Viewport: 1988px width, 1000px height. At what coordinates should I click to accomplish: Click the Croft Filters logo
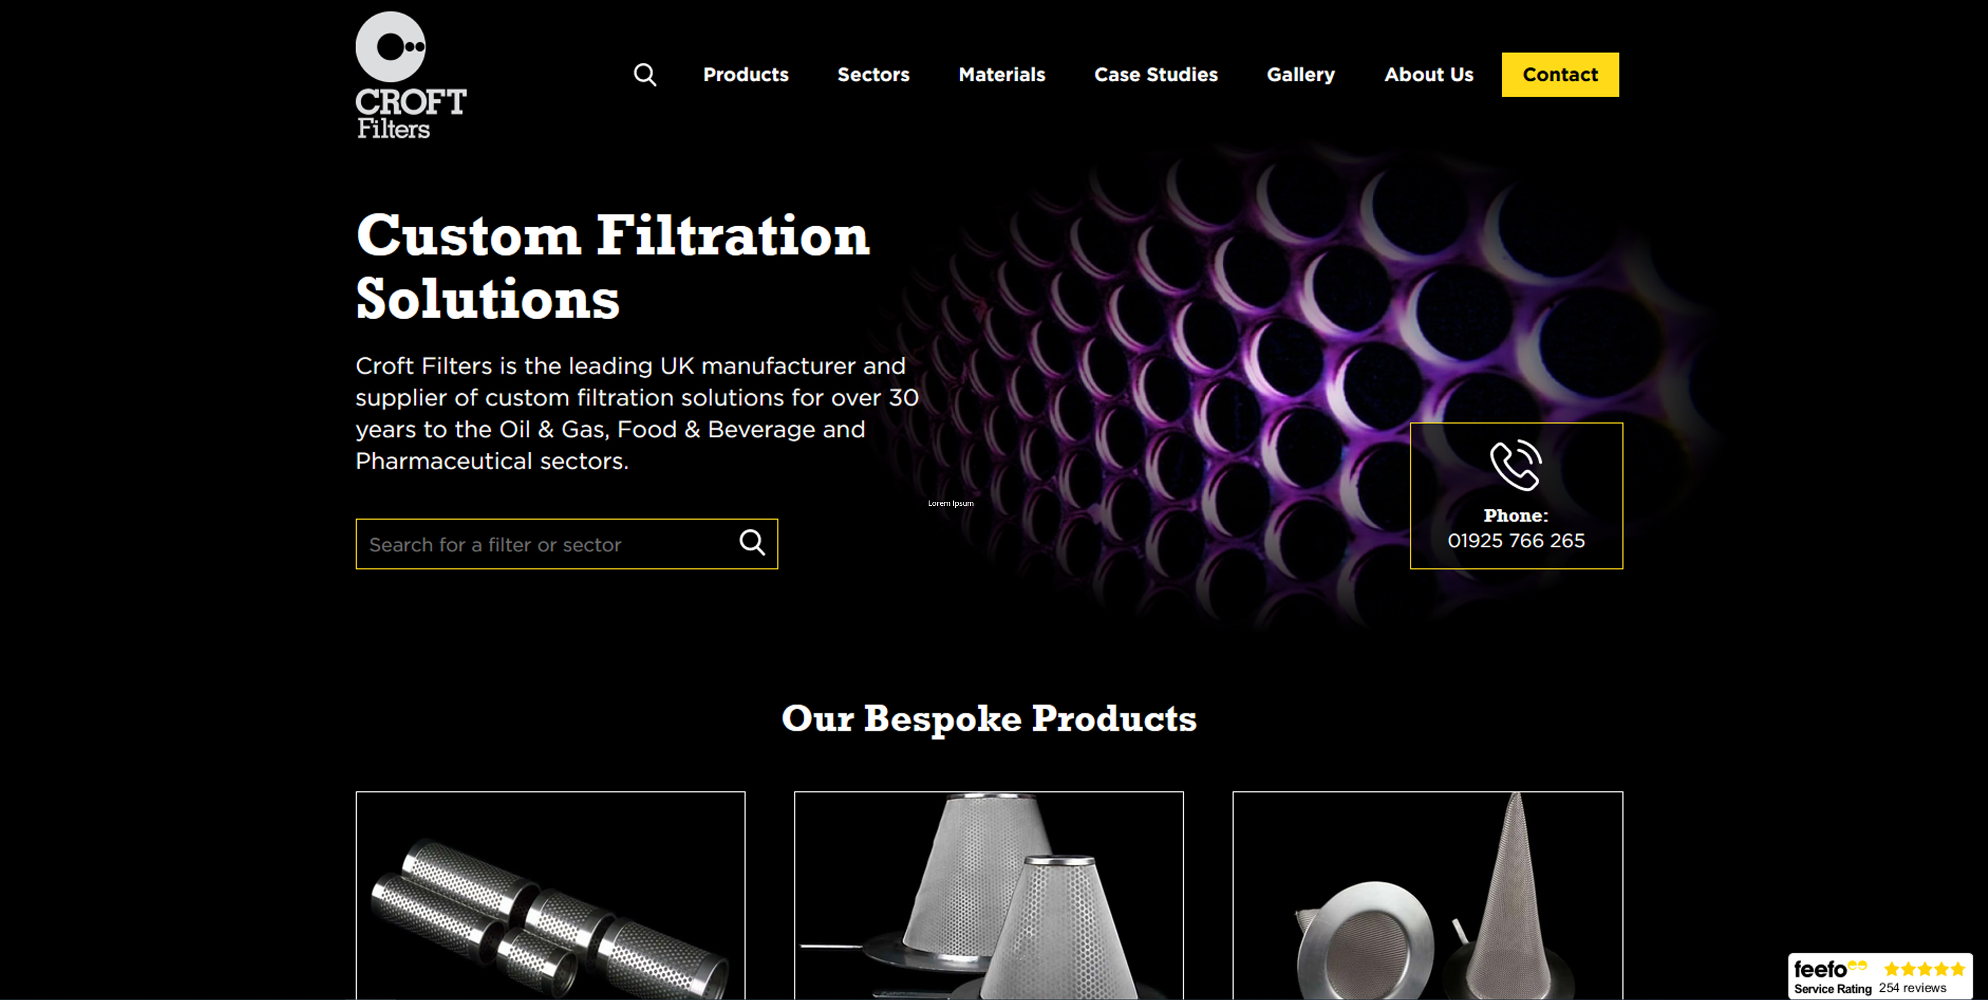[x=410, y=75]
